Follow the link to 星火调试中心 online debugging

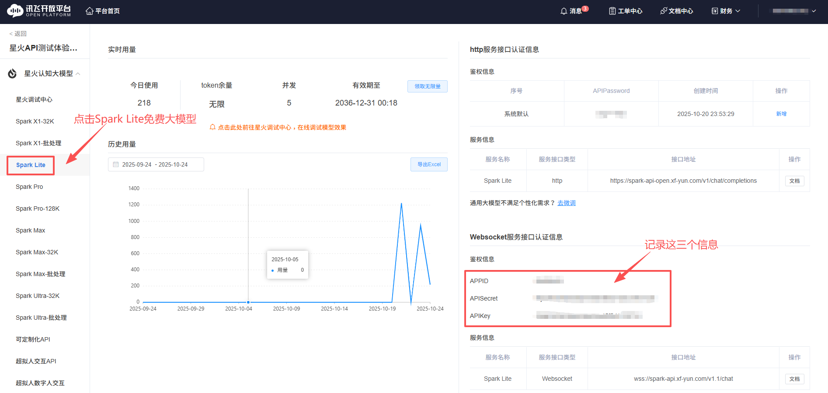(282, 127)
